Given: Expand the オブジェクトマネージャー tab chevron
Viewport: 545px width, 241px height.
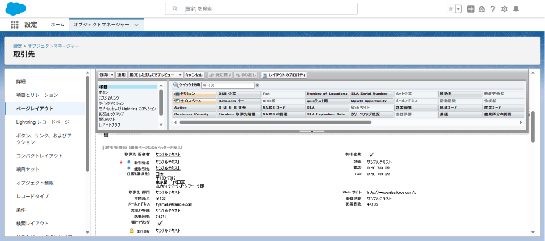Looking at the screenshot, I should point(136,25).
